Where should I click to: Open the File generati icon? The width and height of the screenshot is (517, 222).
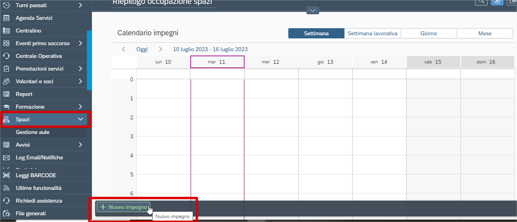point(6,213)
